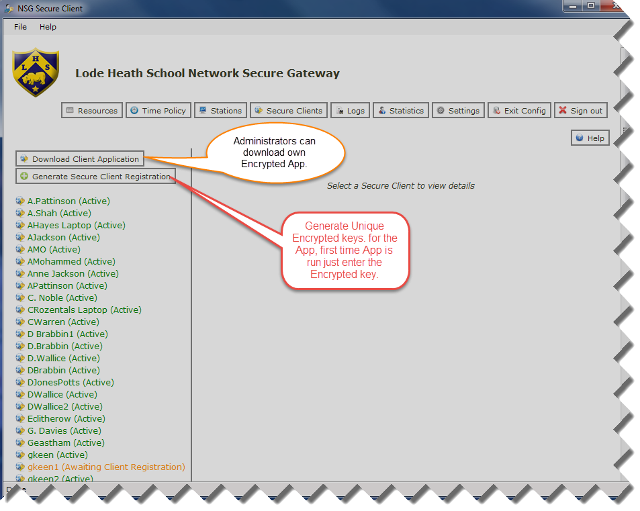Click Download Client Application button
640x511 pixels.
click(80, 159)
